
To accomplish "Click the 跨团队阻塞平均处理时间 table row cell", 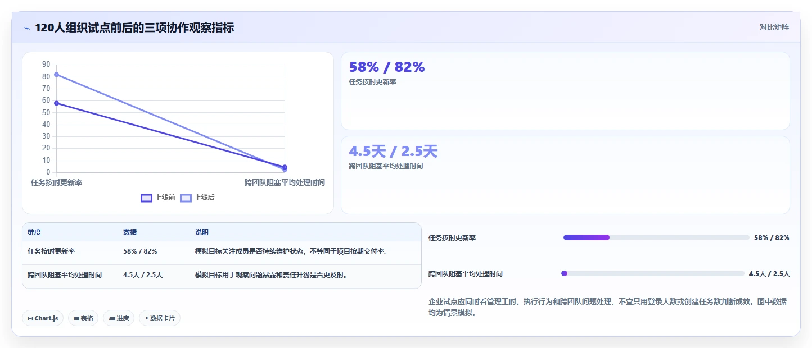I will click(65, 275).
